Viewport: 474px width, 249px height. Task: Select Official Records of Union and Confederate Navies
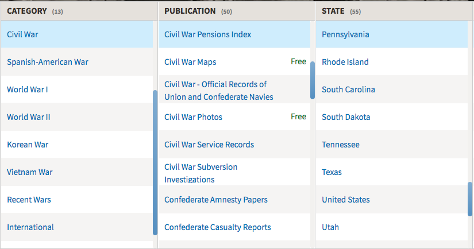click(234, 90)
